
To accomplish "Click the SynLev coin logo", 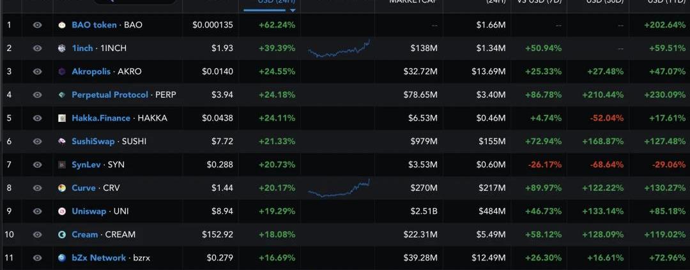I will pos(62,165).
